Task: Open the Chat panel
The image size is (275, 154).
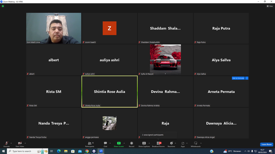Action: click(x=105, y=144)
